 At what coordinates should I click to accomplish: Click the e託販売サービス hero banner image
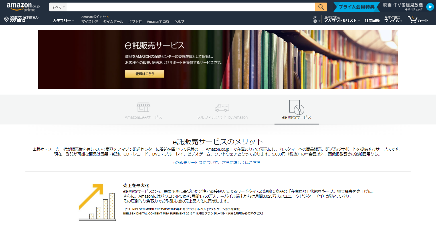218,59
